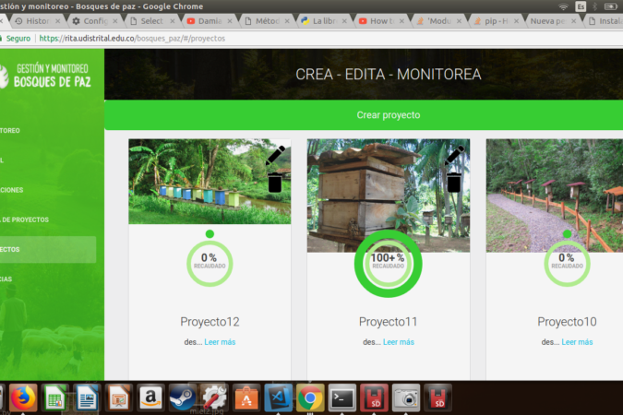The height and width of the screenshot is (415, 623).
Task: Open the camera screenshot tool in dock
Action: pos(406,397)
